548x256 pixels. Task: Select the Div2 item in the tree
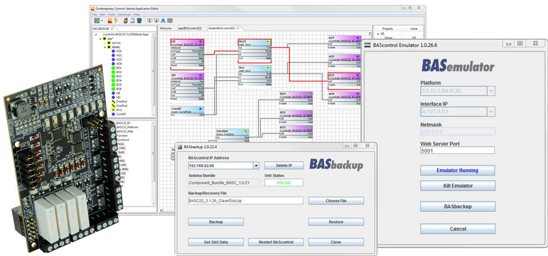tap(120, 110)
